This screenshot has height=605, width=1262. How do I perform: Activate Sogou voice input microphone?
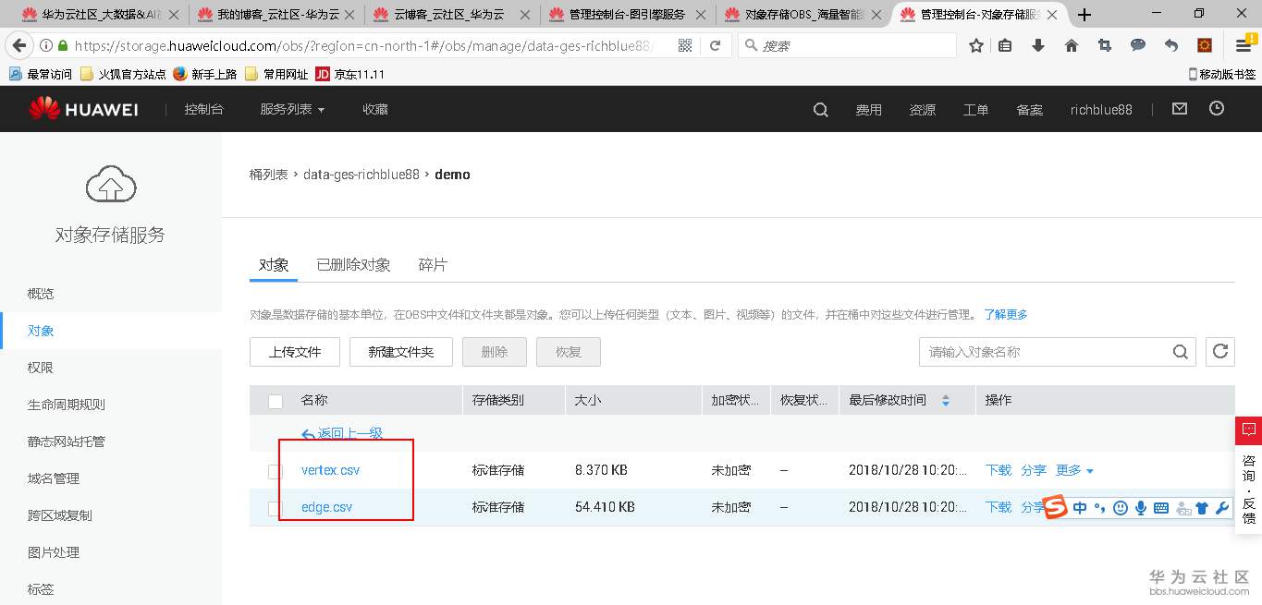click(1140, 507)
